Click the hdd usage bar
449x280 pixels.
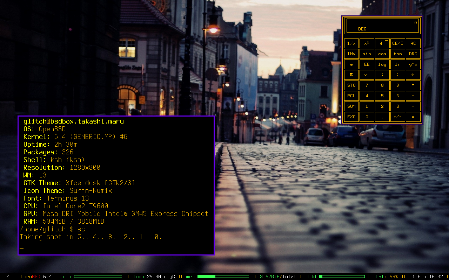click(x=342, y=276)
